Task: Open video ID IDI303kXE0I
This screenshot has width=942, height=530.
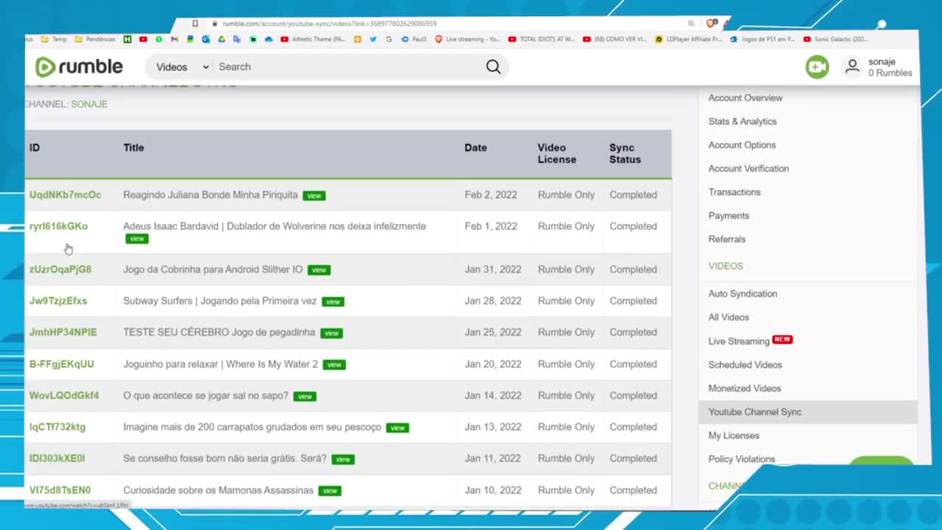Action: click(x=57, y=459)
